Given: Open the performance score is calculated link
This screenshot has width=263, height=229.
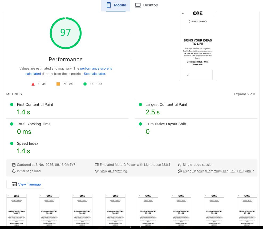Looking at the screenshot, I should click(x=96, y=68).
